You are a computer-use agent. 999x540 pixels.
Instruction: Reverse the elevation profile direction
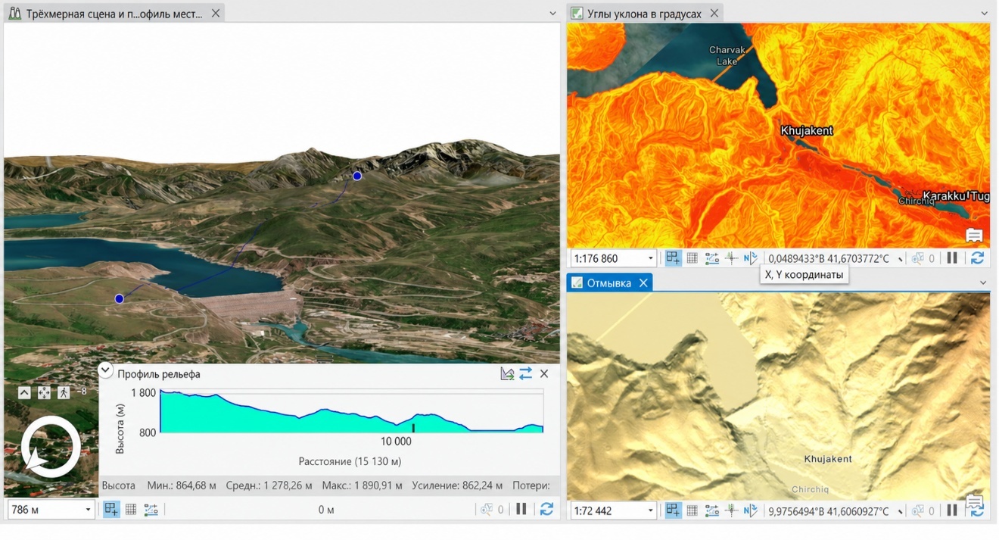[525, 373]
